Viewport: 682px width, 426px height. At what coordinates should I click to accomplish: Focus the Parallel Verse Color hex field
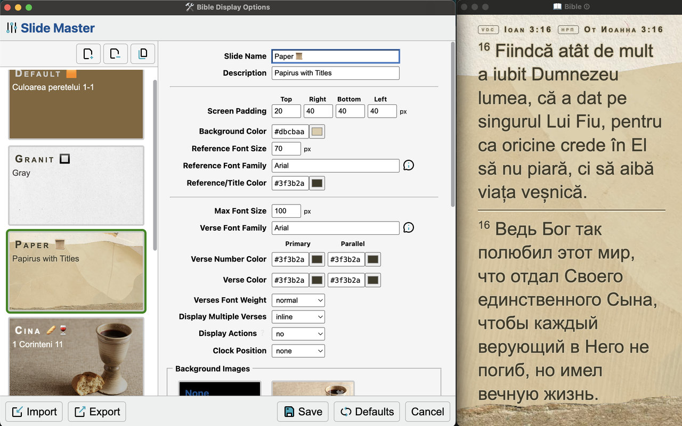click(x=346, y=280)
